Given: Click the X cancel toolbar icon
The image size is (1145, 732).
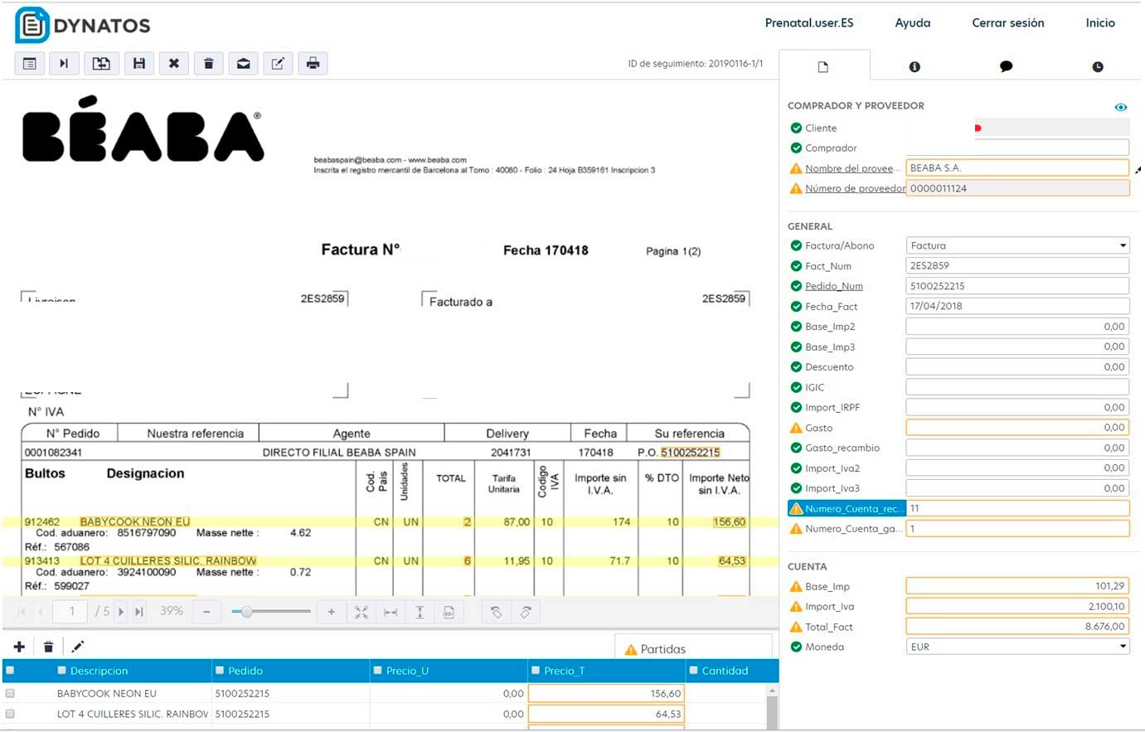Looking at the screenshot, I should click(x=174, y=63).
